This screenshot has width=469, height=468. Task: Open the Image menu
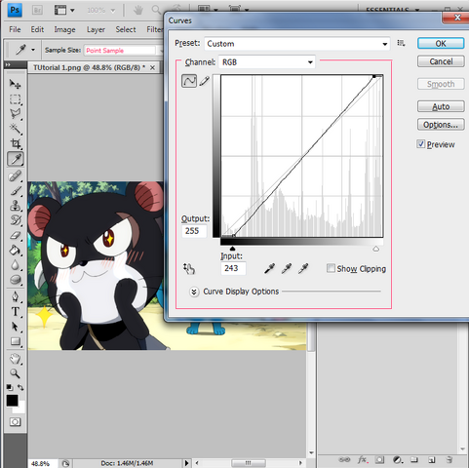[x=64, y=29]
